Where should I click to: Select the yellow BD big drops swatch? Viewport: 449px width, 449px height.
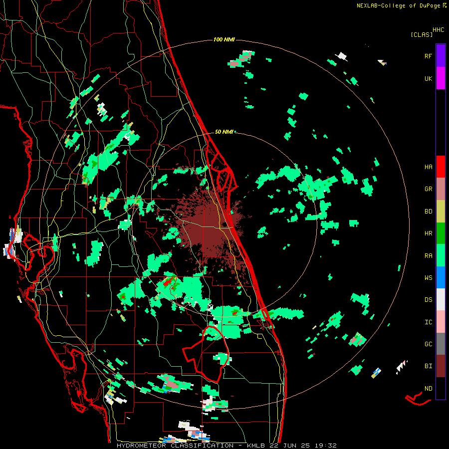click(441, 212)
